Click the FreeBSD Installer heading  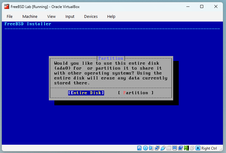pos(28,24)
